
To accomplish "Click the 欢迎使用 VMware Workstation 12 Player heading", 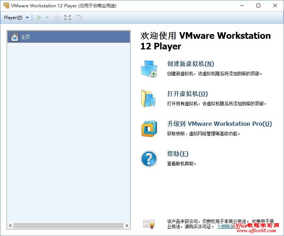I will click(206, 41).
